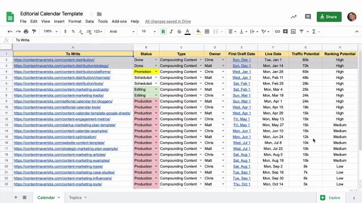Click the green Share button
The width and height of the screenshot is (362, 203).
pyautogui.click(x=329, y=17)
